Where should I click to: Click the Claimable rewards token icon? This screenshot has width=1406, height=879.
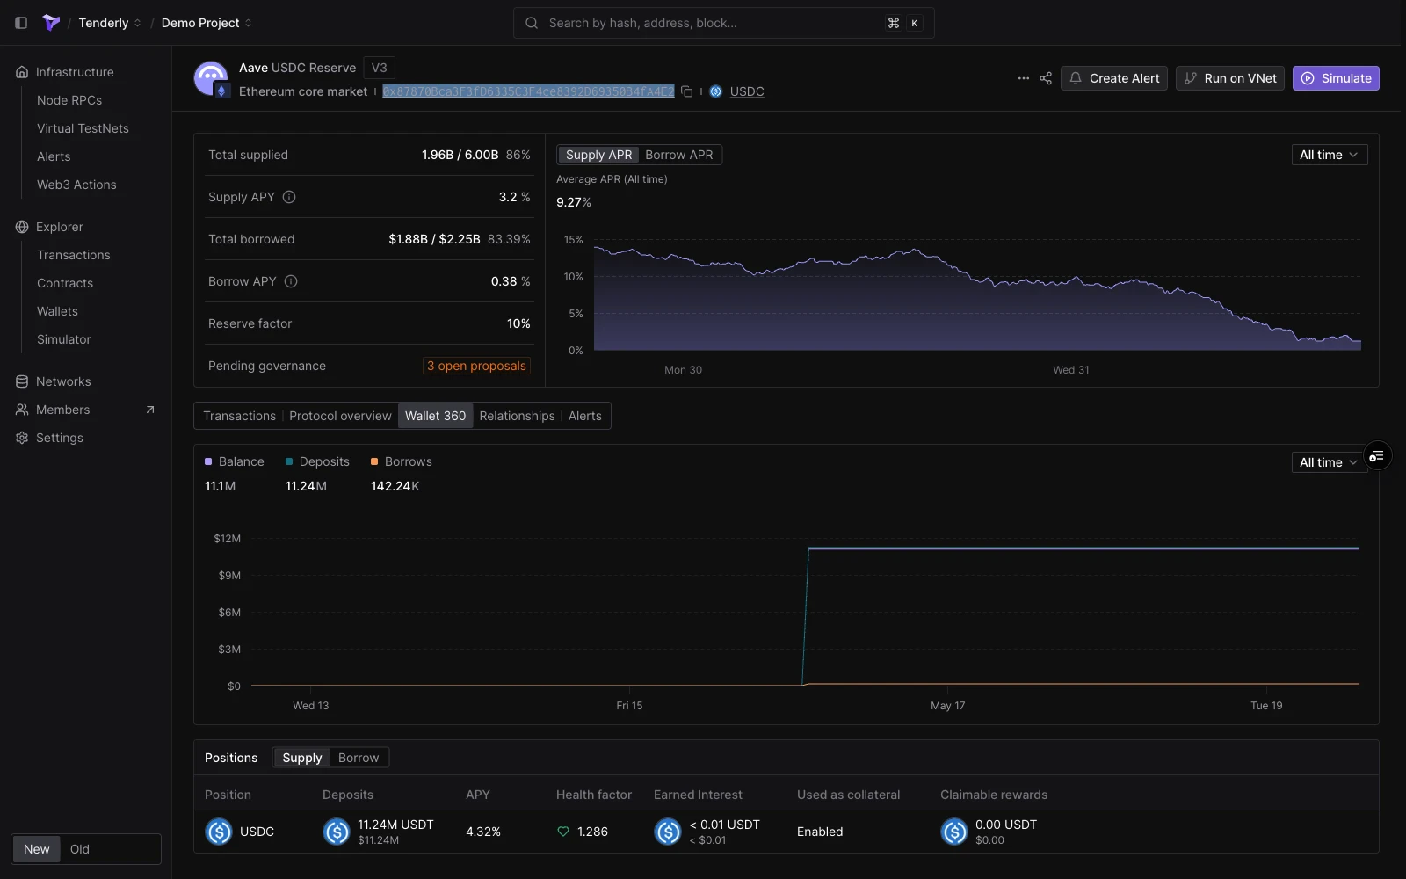click(x=954, y=832)
